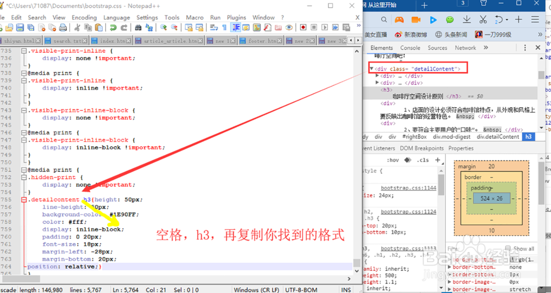Open the Encoding menu
This screenshot has height=293, width=551.
coord(84,17)
